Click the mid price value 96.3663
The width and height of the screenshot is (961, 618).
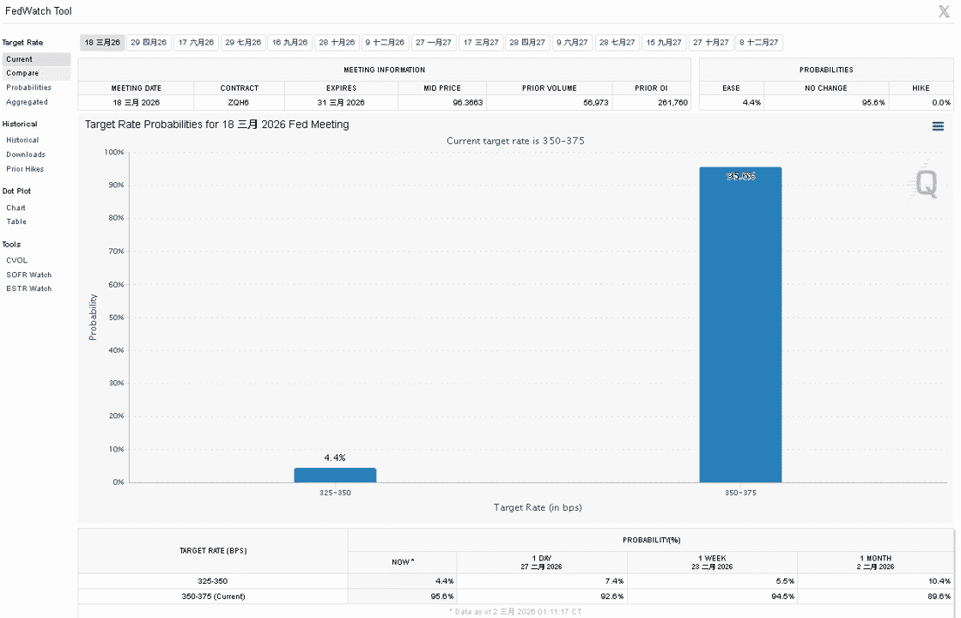point(468,103)
